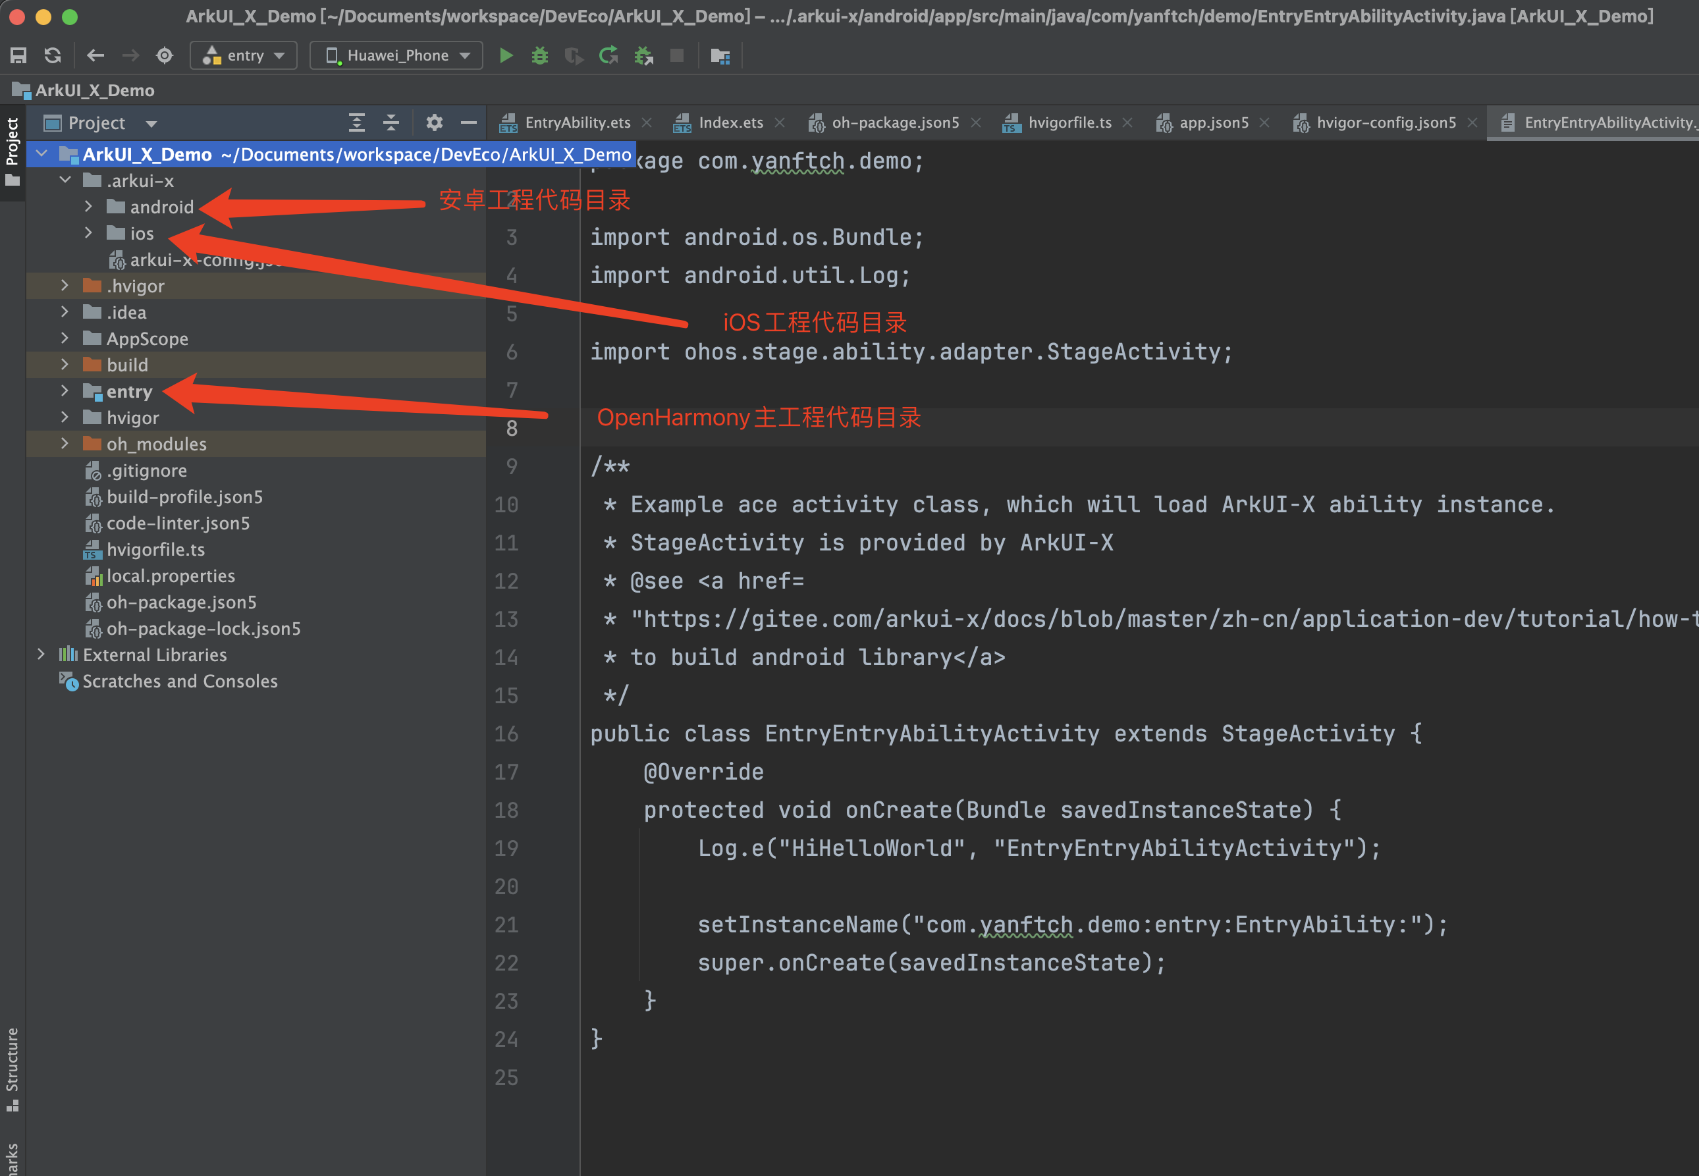Image resolution: width=1699 pixels, height=1176 pixels.
Task: Select Scratches and Consoles node
Action: (180, 682)
